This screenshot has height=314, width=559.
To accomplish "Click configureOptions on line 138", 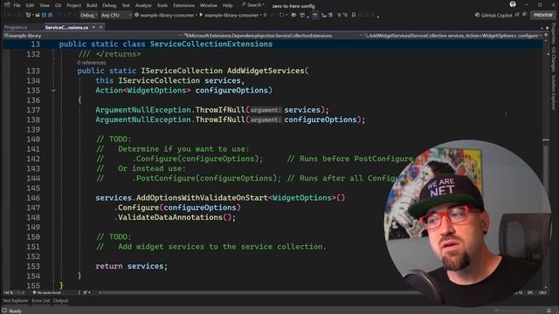I will (321, 119).
